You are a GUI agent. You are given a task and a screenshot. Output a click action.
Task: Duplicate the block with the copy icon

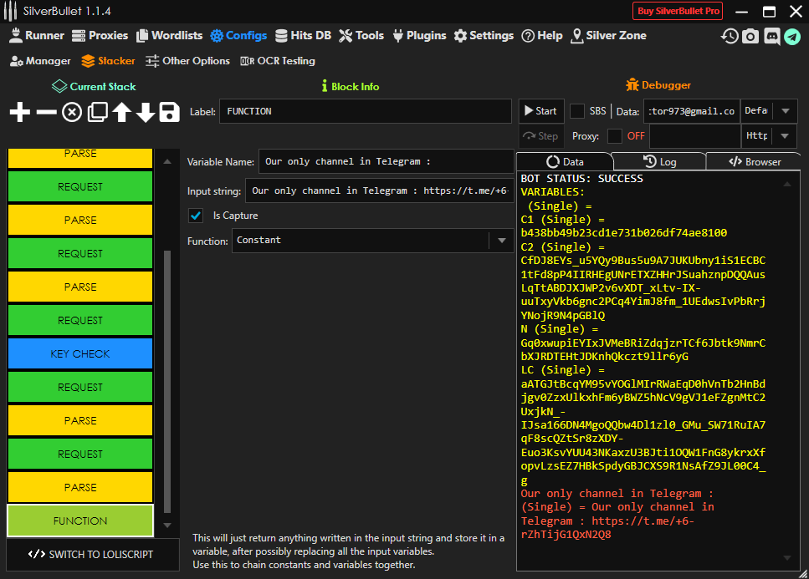pos(98,112)
